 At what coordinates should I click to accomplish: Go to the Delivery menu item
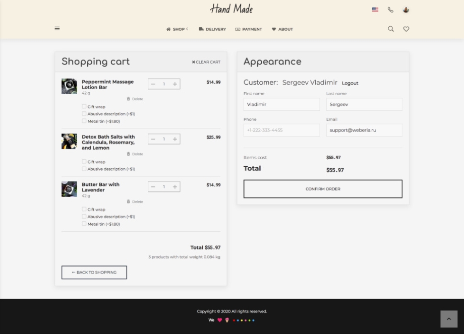pyautogui.click(x=212, y=29)
